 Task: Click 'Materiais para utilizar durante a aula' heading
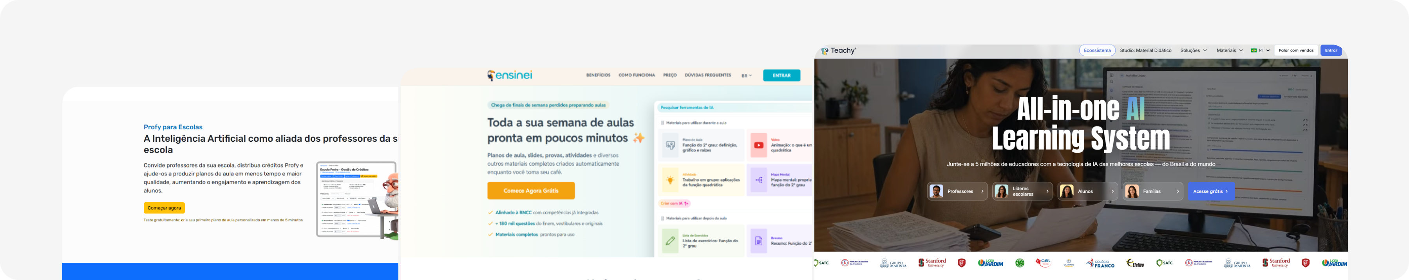coord(696,123)
